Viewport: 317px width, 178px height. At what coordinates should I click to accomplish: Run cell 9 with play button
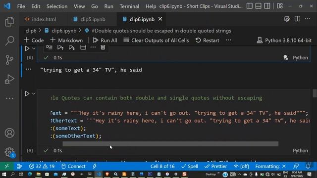(27, 93)
